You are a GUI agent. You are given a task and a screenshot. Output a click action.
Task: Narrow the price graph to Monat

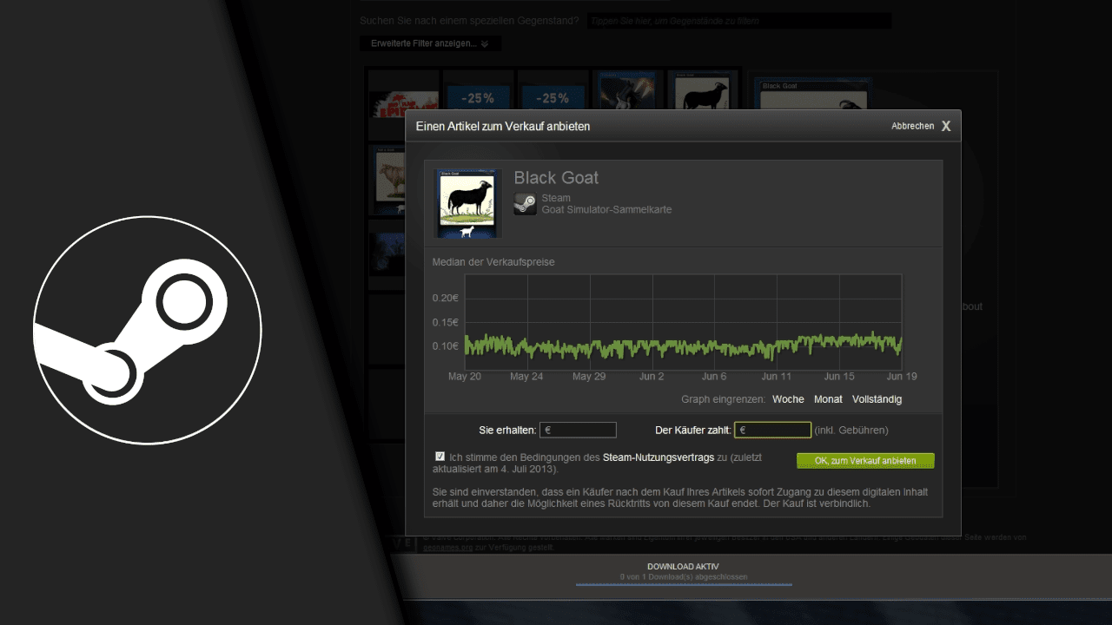(x=828, y=399)
